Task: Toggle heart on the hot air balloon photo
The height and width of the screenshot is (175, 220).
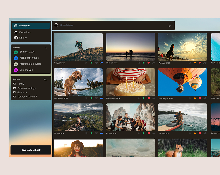Action: click(x=200, y=98)
